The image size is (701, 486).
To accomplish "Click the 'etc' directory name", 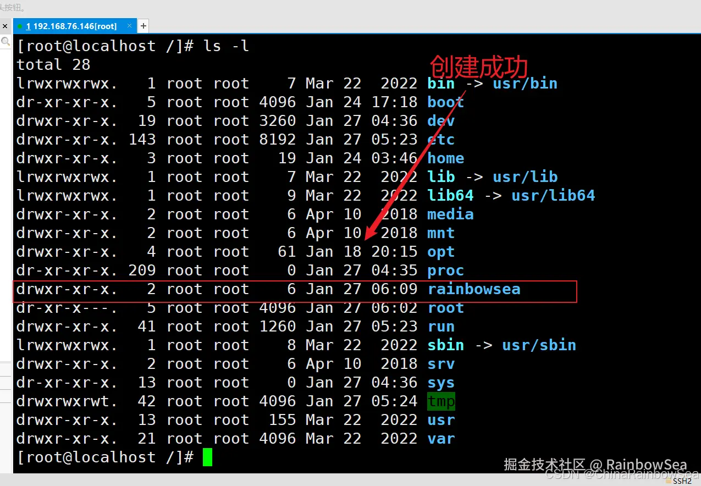I will click(441, 140).
